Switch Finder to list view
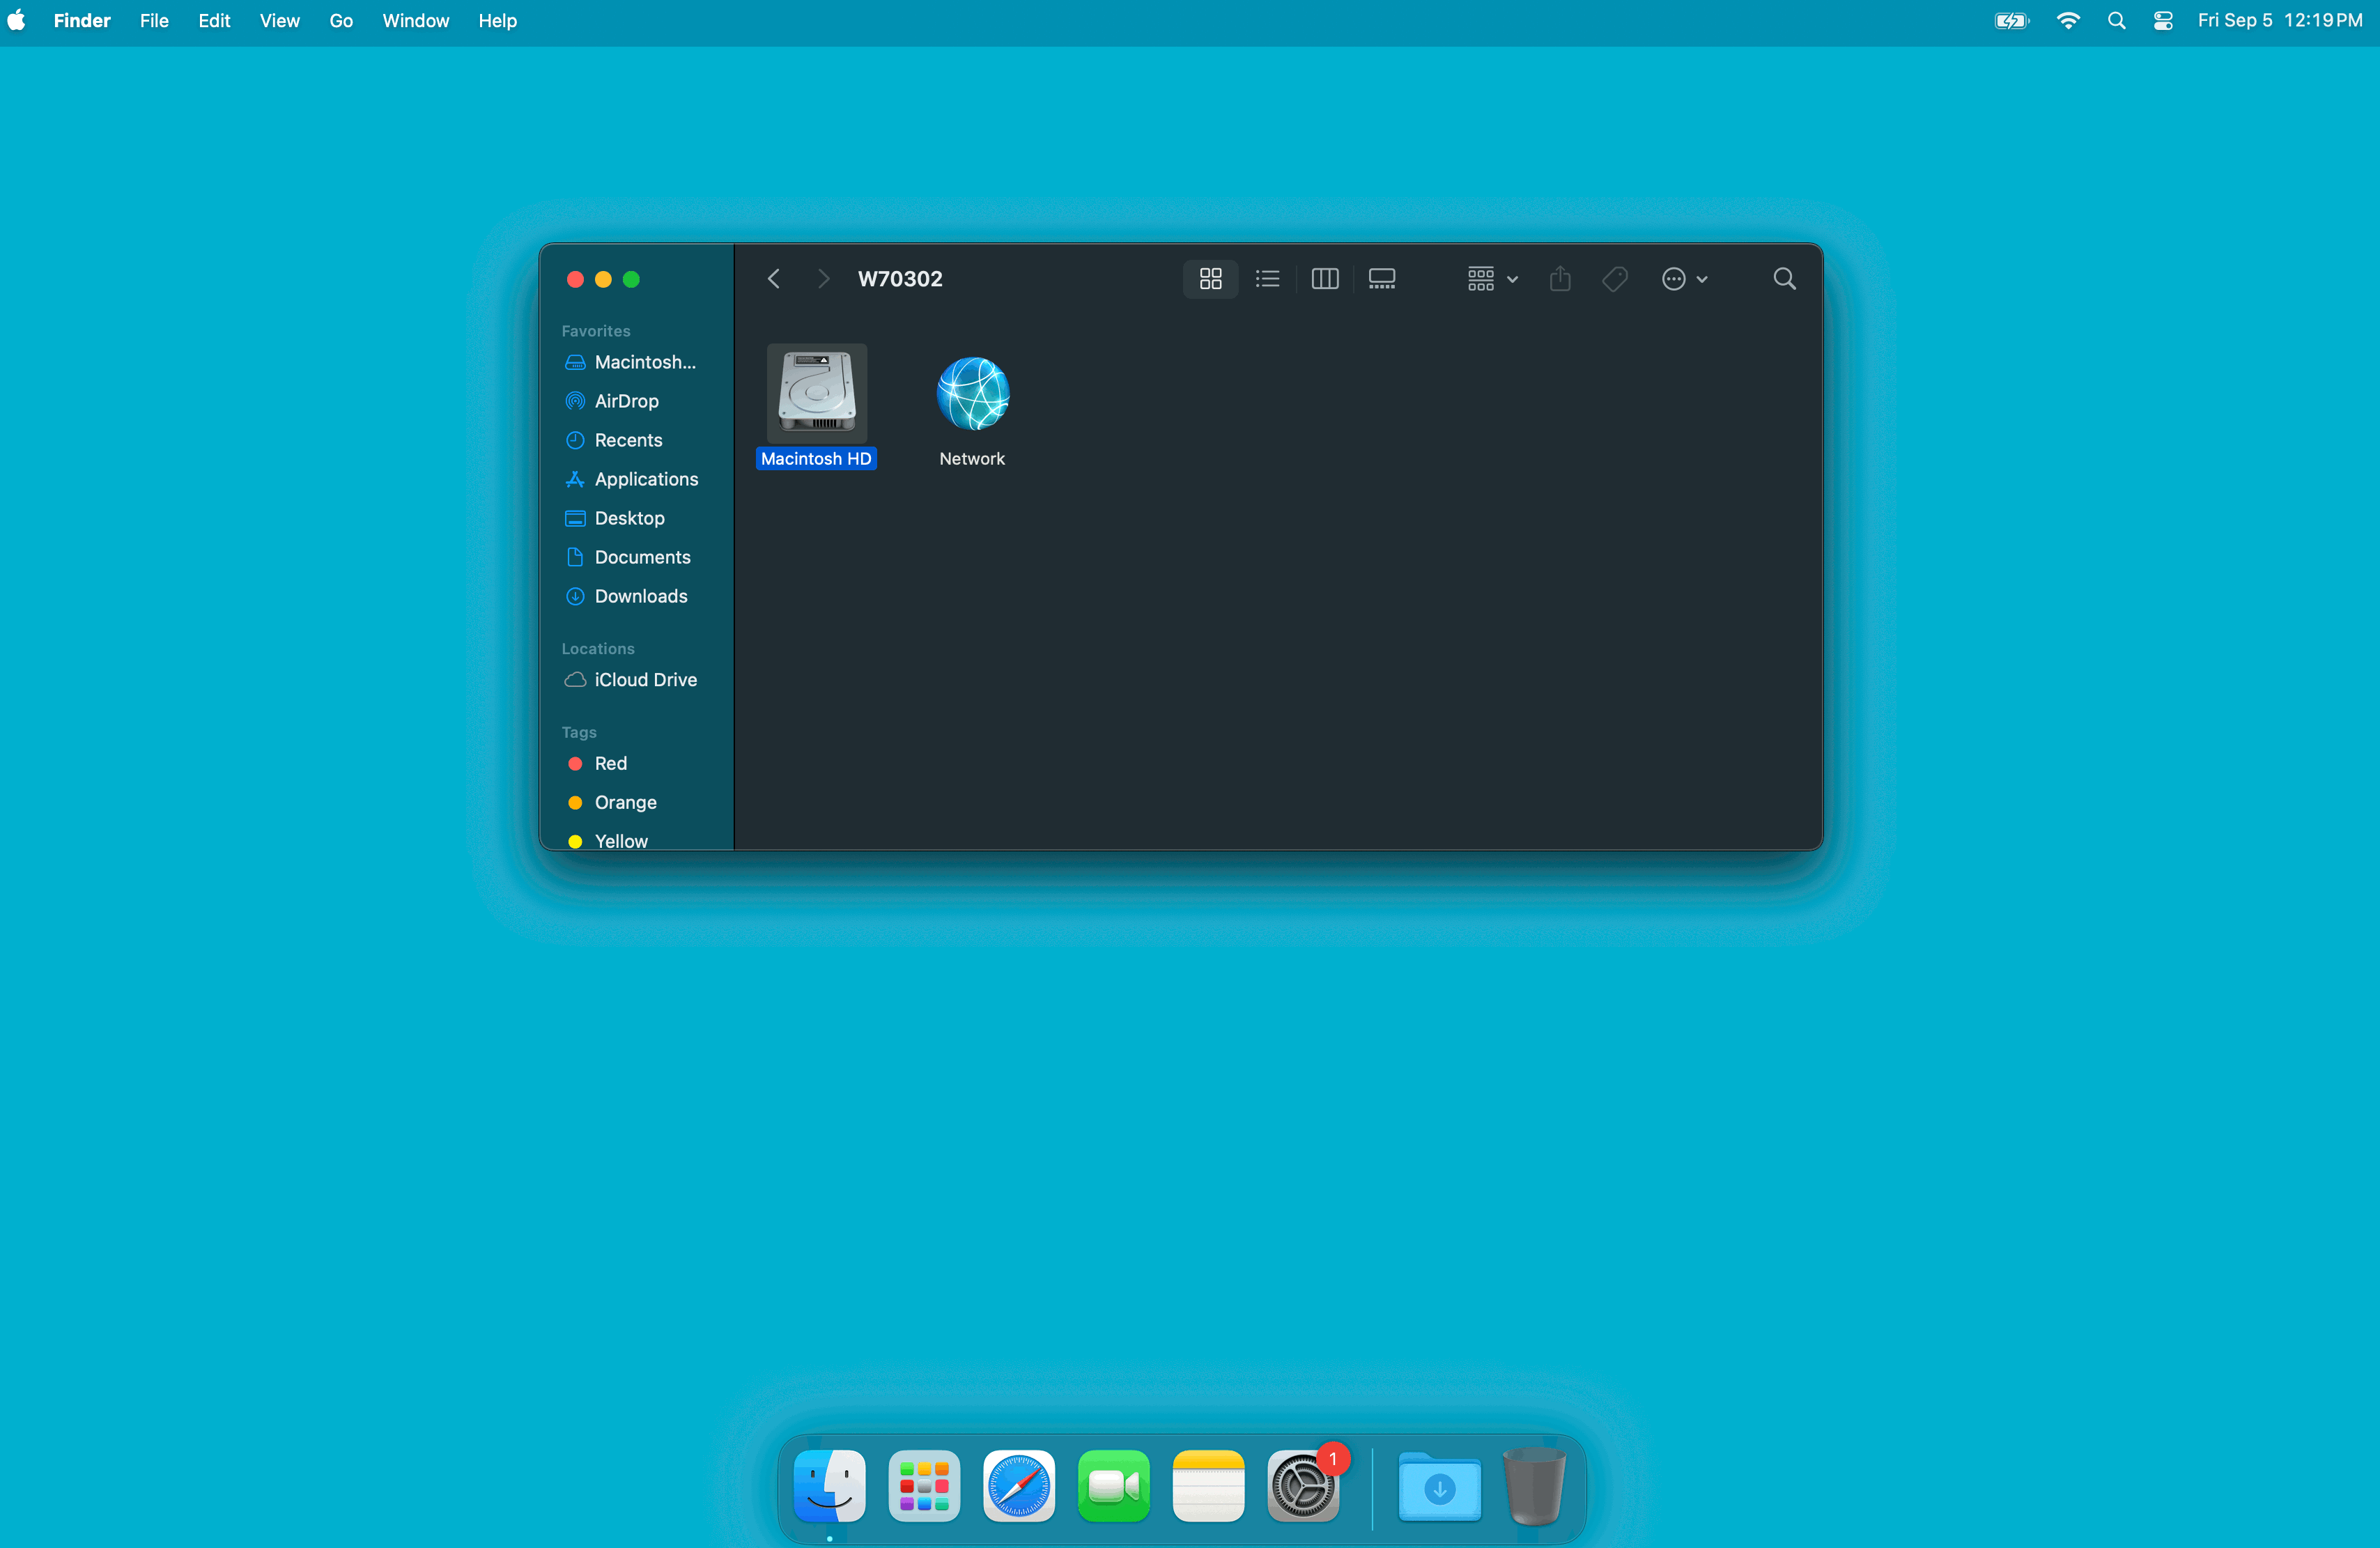2380x1548 pixels. (x=1267, y=279)
